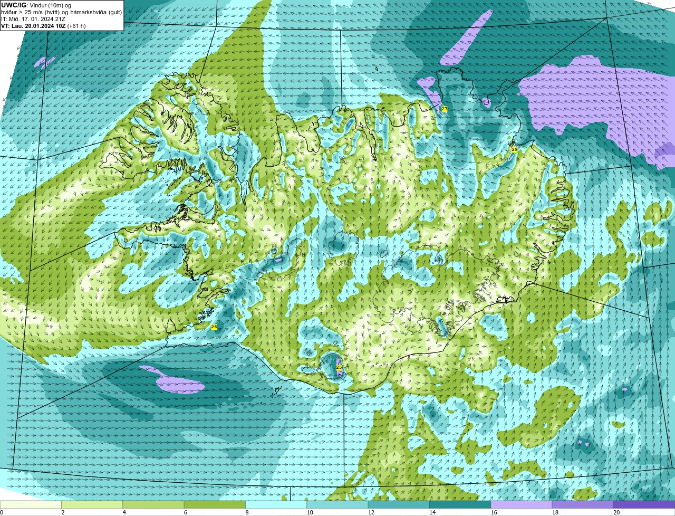Click the scale label '10'

tap(310, 512)
